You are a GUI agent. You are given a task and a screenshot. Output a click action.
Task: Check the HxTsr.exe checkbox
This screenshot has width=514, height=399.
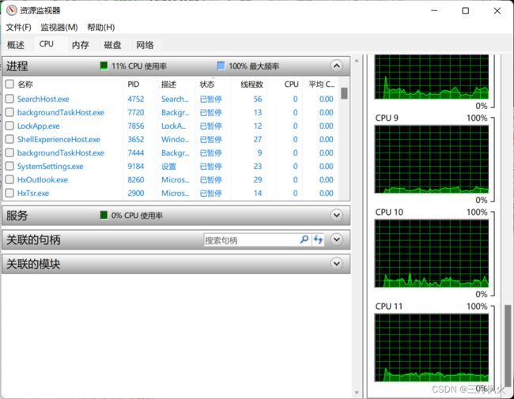pyautogui.click(x=9, y=193)
